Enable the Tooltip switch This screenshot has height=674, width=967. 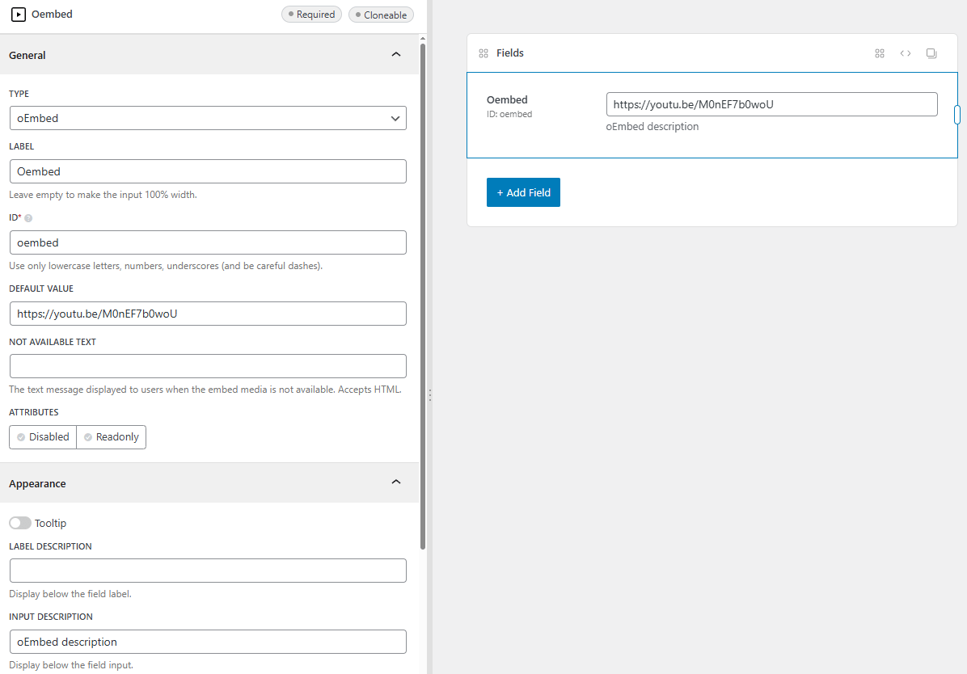(x=20, y=523)
